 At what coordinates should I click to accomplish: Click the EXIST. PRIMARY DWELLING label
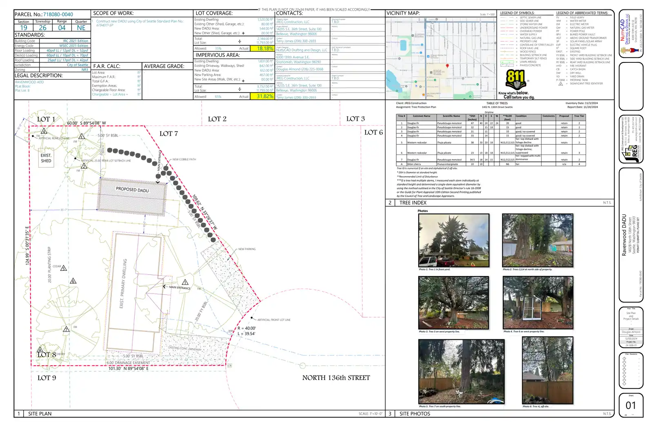pos(123,283)
